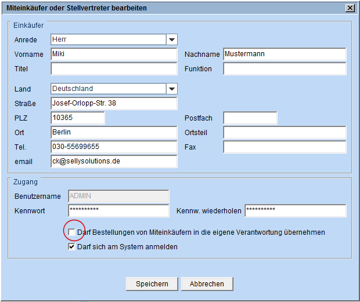Expand the Land dropdown list
The width and height of the screenshot is (360, 302).
click(x=171, y=89)
